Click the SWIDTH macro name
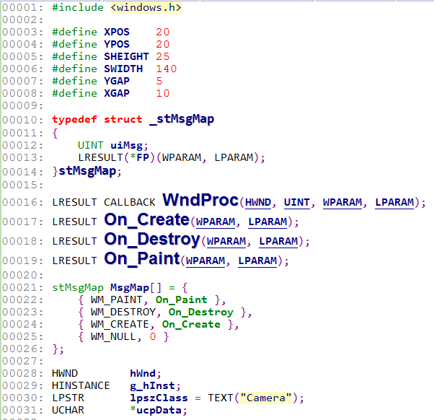434x420 pixels. [x=123, y=69]
